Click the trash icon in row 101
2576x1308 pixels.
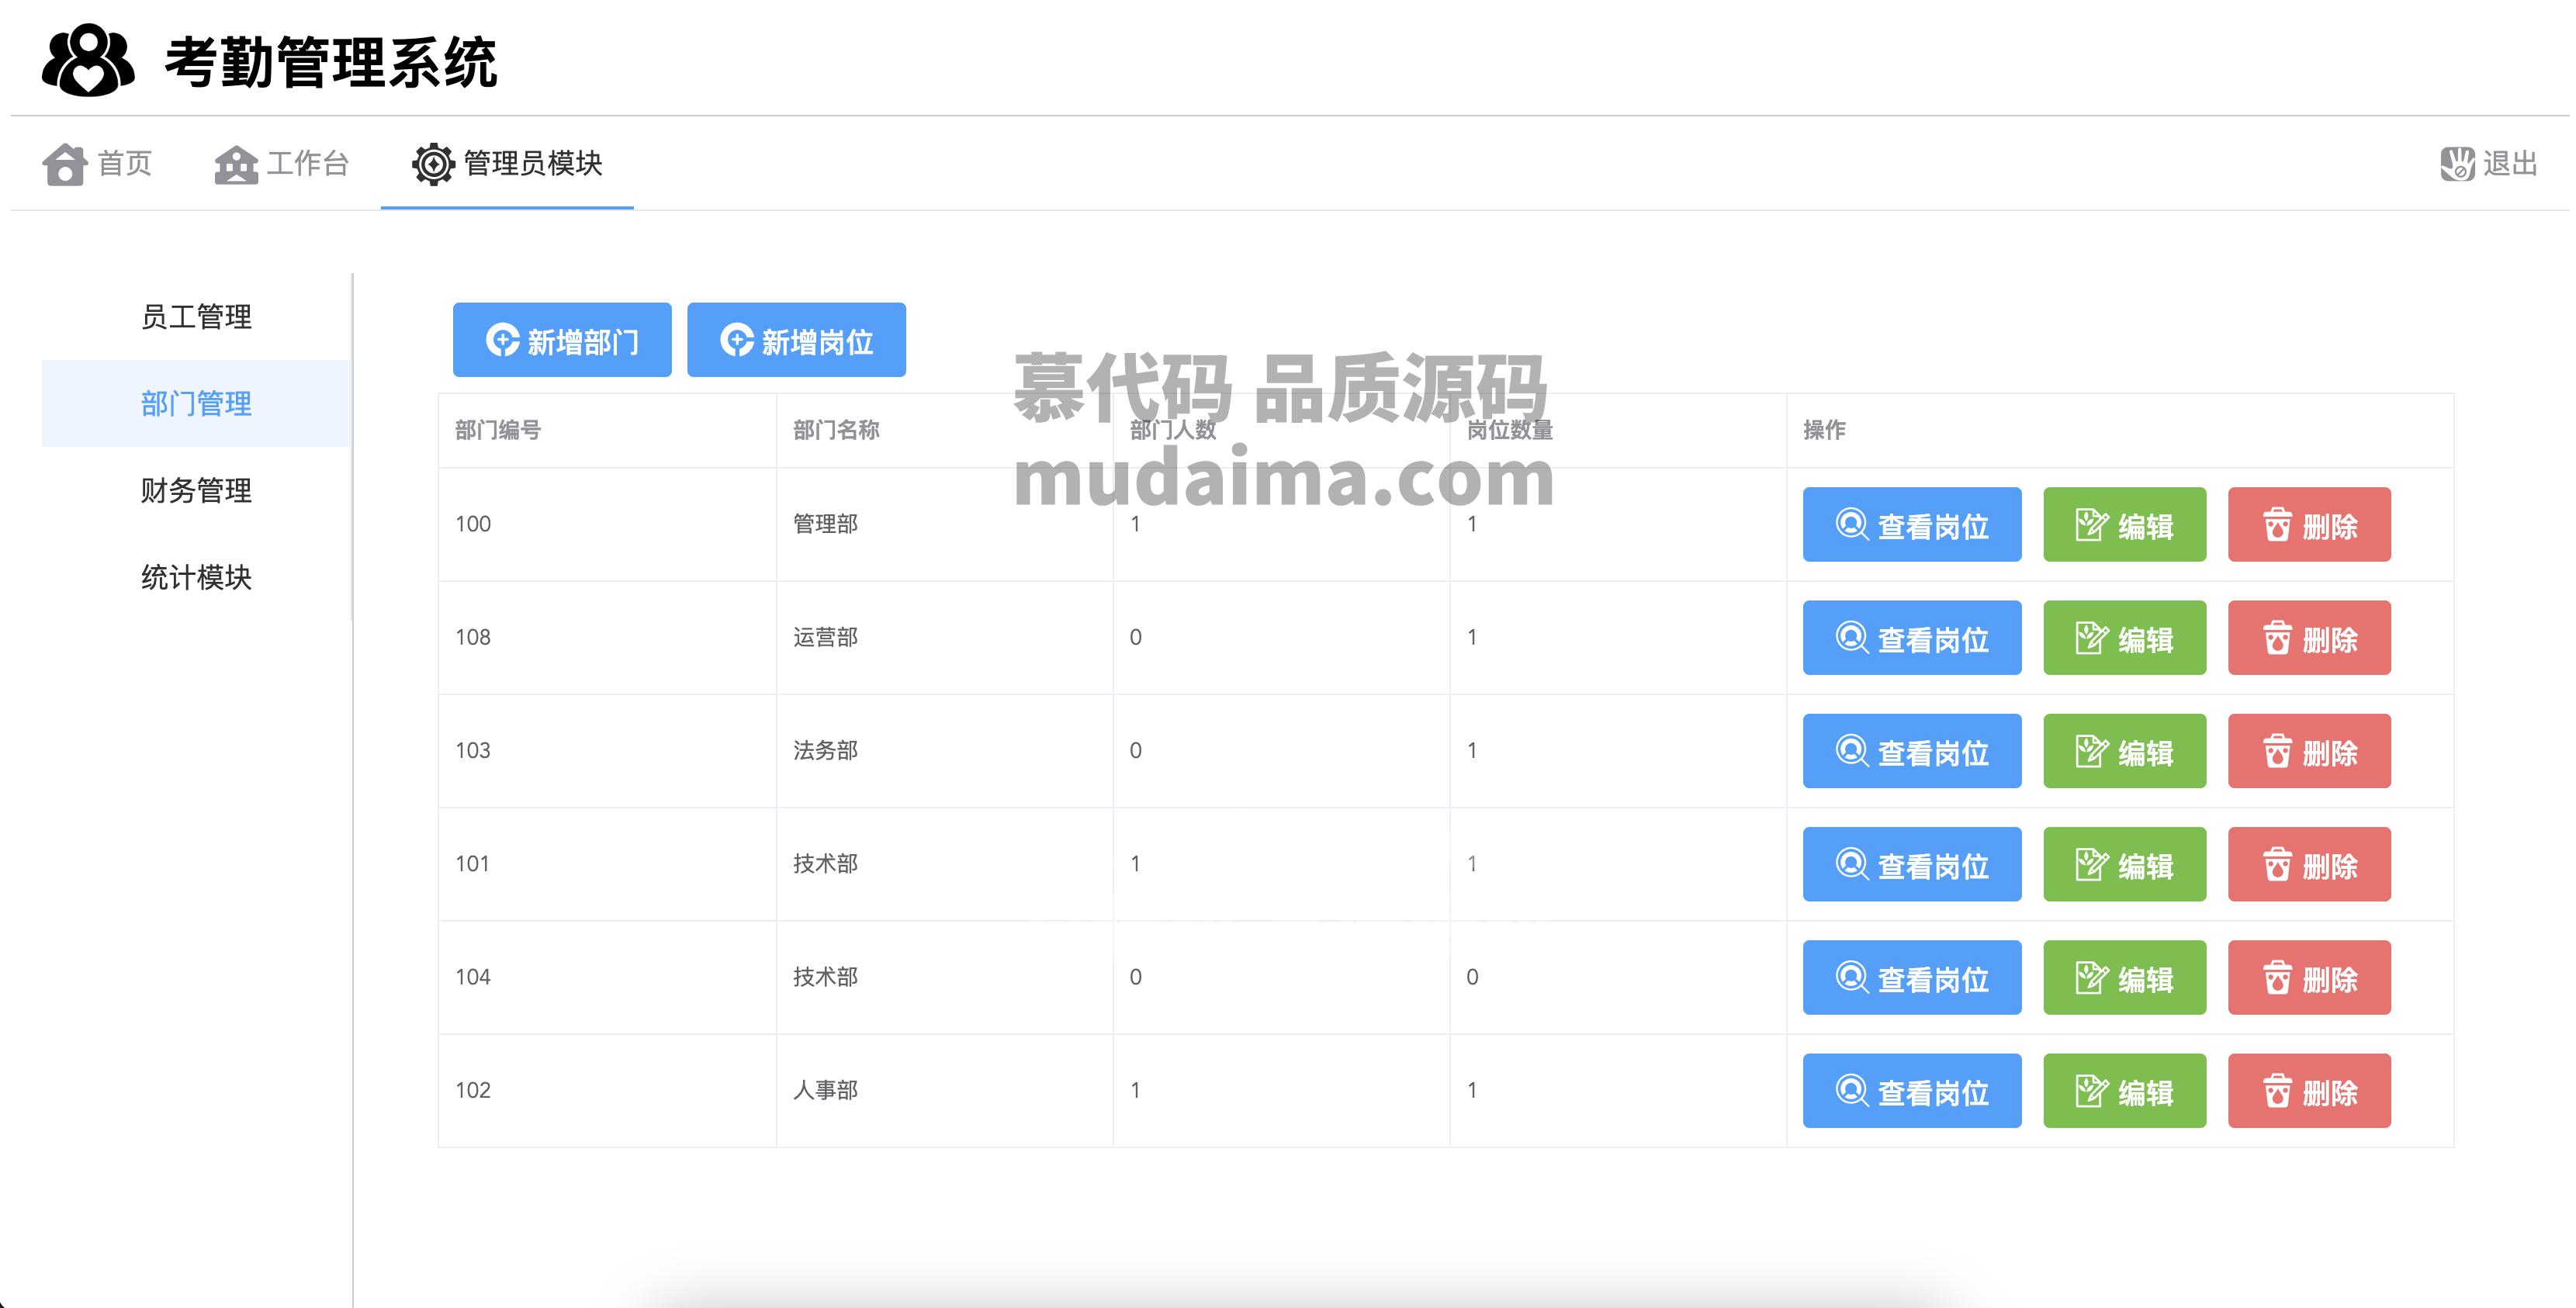2277,863
